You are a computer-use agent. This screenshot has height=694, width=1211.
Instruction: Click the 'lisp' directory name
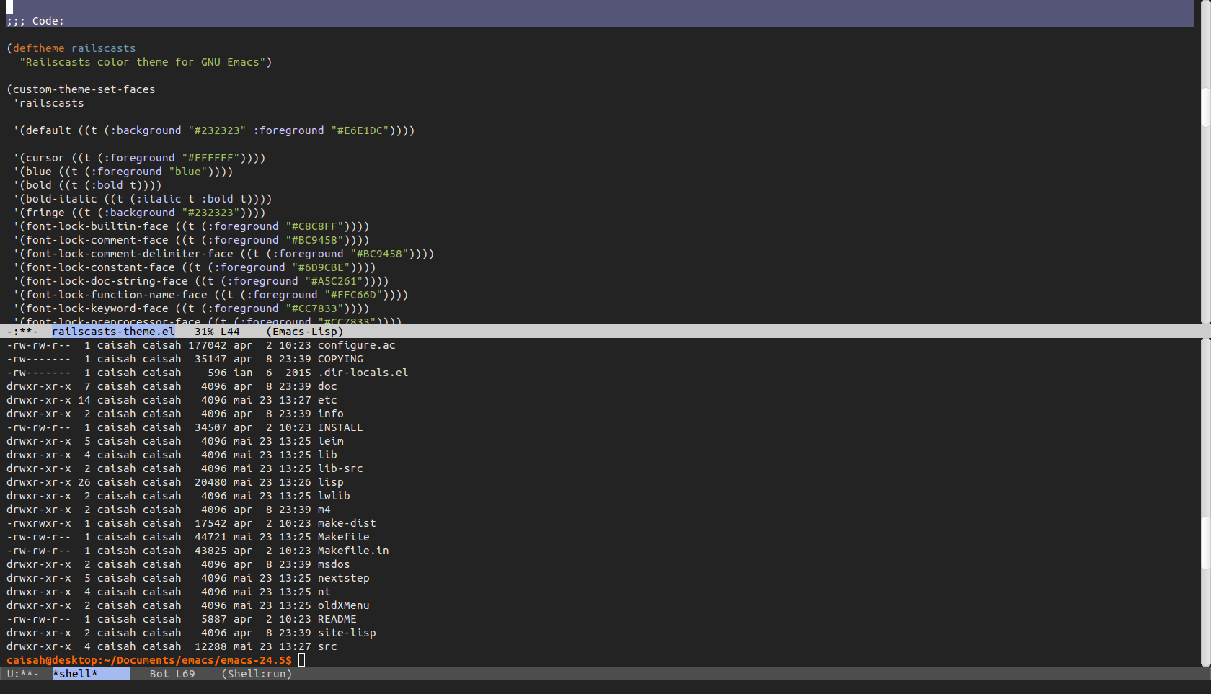coord(331,482)
